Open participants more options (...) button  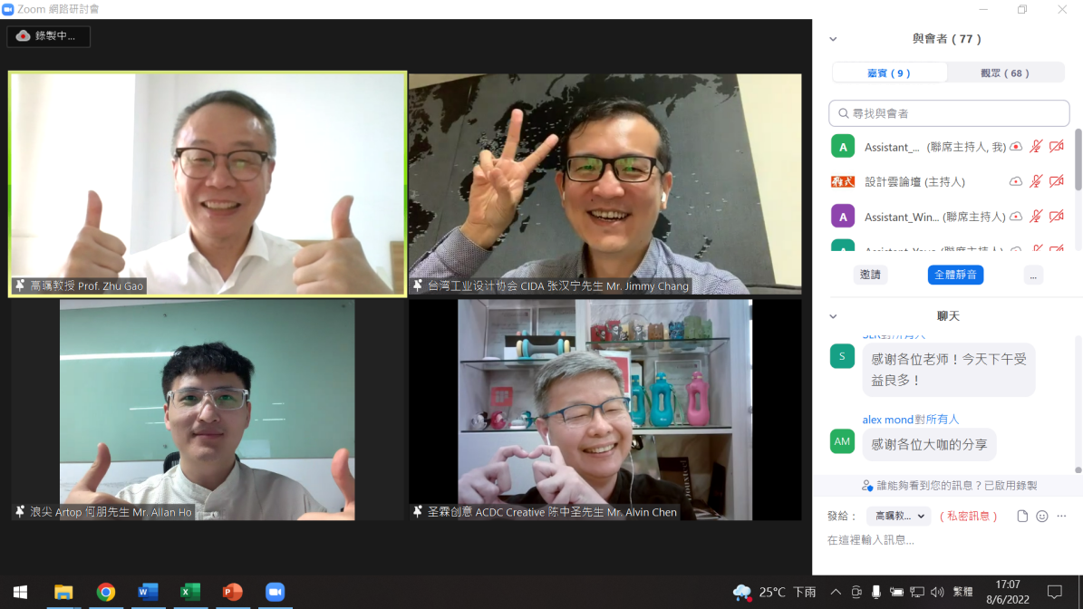[1033, 275]
